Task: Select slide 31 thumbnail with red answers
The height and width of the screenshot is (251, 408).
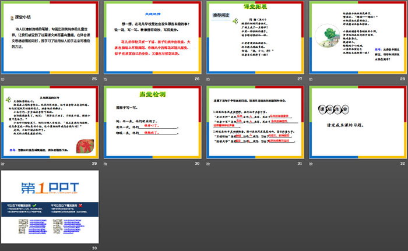Action: [255, 122]
